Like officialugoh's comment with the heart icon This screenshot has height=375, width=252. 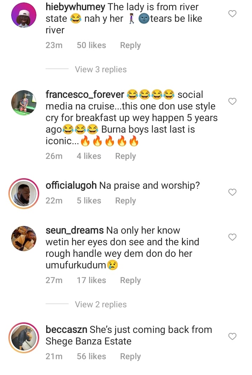coord(232,192)
